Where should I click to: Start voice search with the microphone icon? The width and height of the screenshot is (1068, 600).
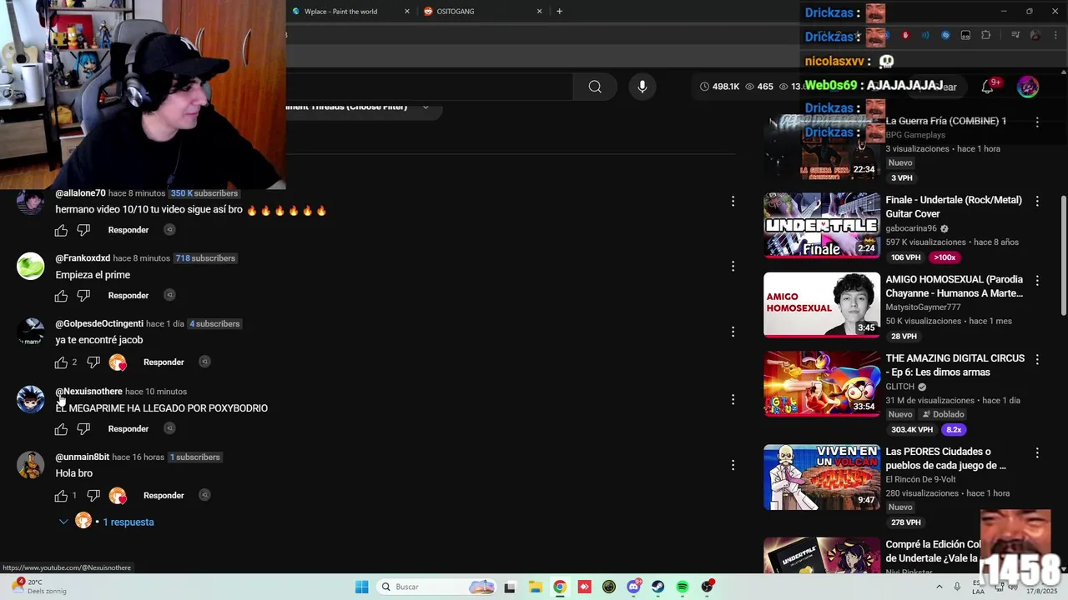tap(642, 87)
